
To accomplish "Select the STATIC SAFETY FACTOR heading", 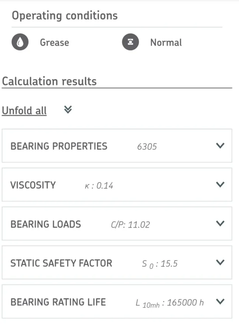I will point(61,263).
